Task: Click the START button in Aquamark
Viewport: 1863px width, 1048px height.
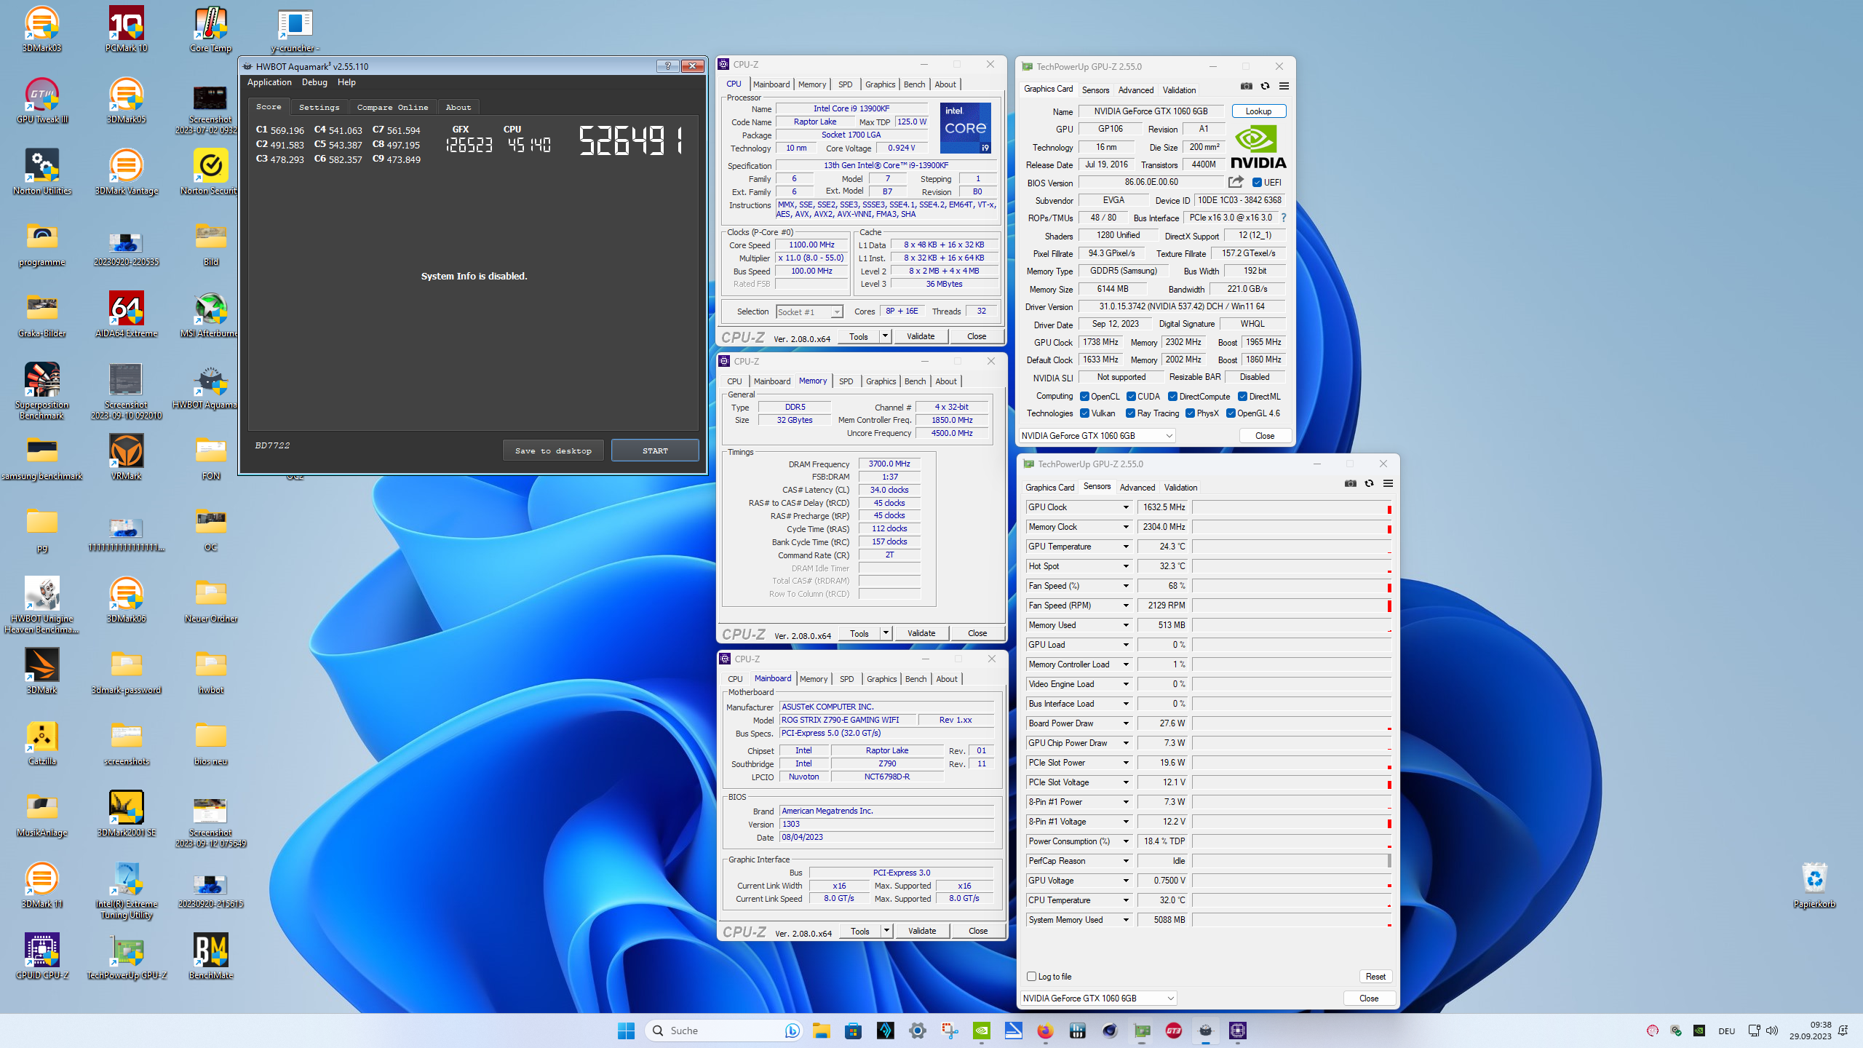Action: tap(655, 450)
